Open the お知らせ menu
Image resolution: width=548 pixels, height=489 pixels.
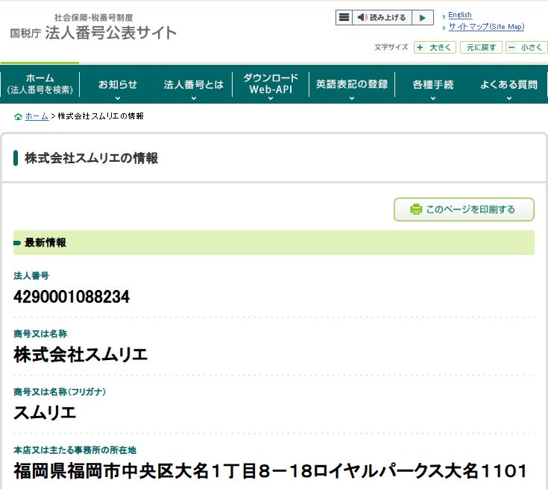click(118, 84)
